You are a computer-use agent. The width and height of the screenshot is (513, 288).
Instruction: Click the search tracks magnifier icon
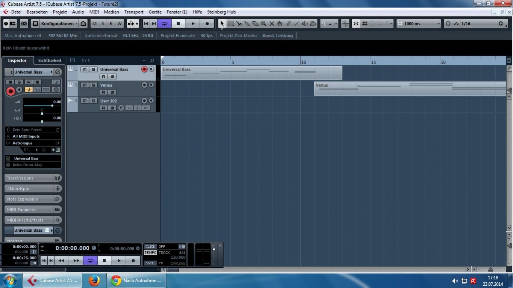click(x=152, y=60)
